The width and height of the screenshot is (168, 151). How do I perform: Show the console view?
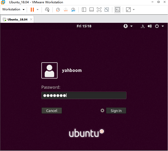pos(118,10)
